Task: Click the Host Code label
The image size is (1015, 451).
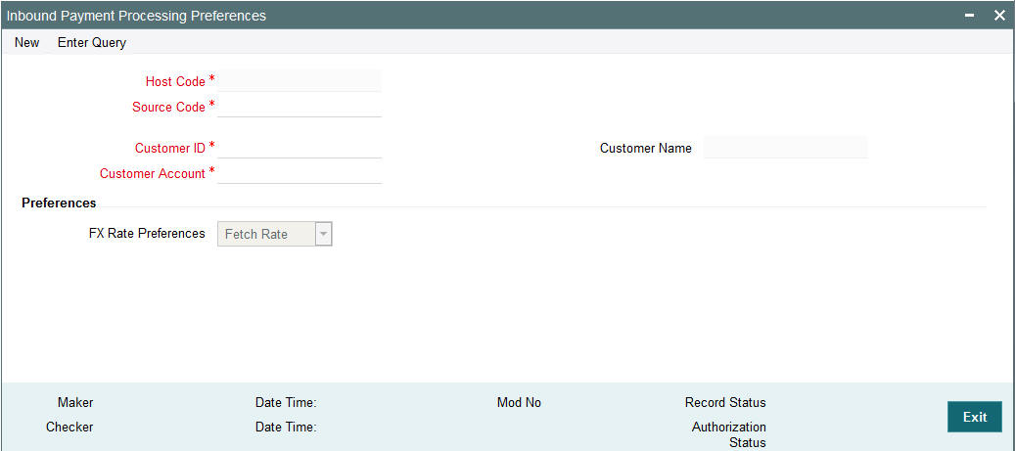Action: tap(175, 81)
